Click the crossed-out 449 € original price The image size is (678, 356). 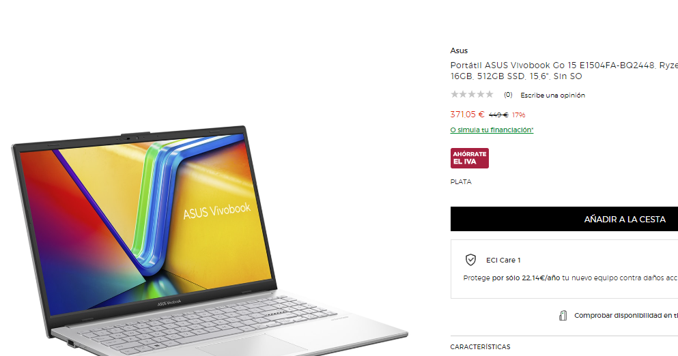pos(498,115)
